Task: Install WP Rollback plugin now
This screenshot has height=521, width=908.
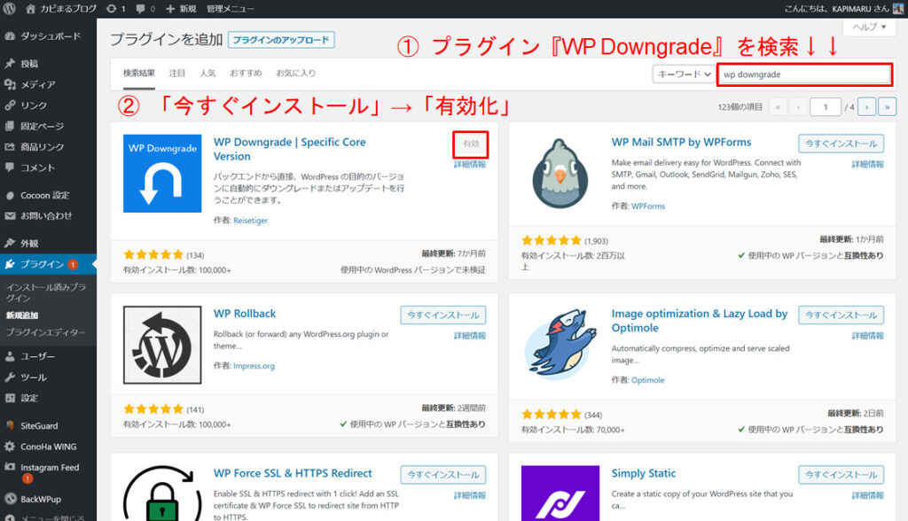Action: click(x=443, y=315)
